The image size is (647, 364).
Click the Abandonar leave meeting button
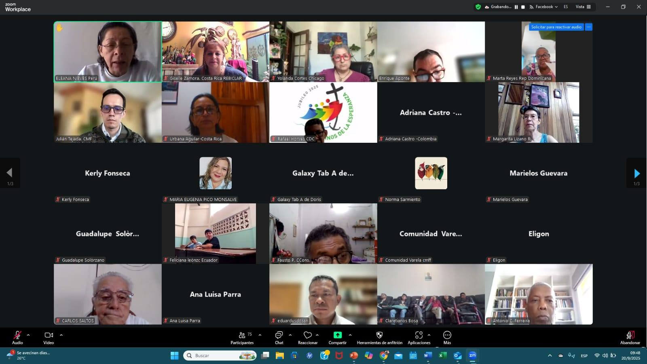[630, 337]
